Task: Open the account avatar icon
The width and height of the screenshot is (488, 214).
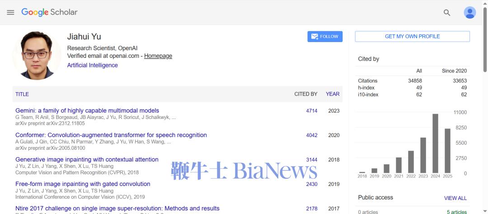Action: (469, 13)
